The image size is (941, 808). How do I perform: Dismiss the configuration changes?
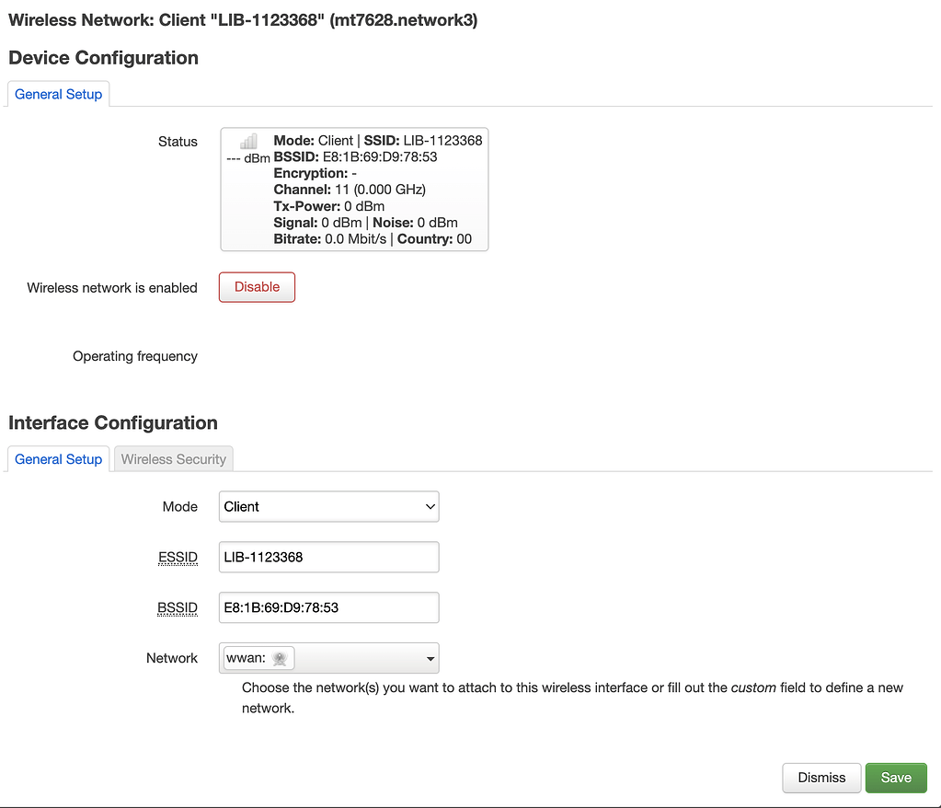coord(821,777)
